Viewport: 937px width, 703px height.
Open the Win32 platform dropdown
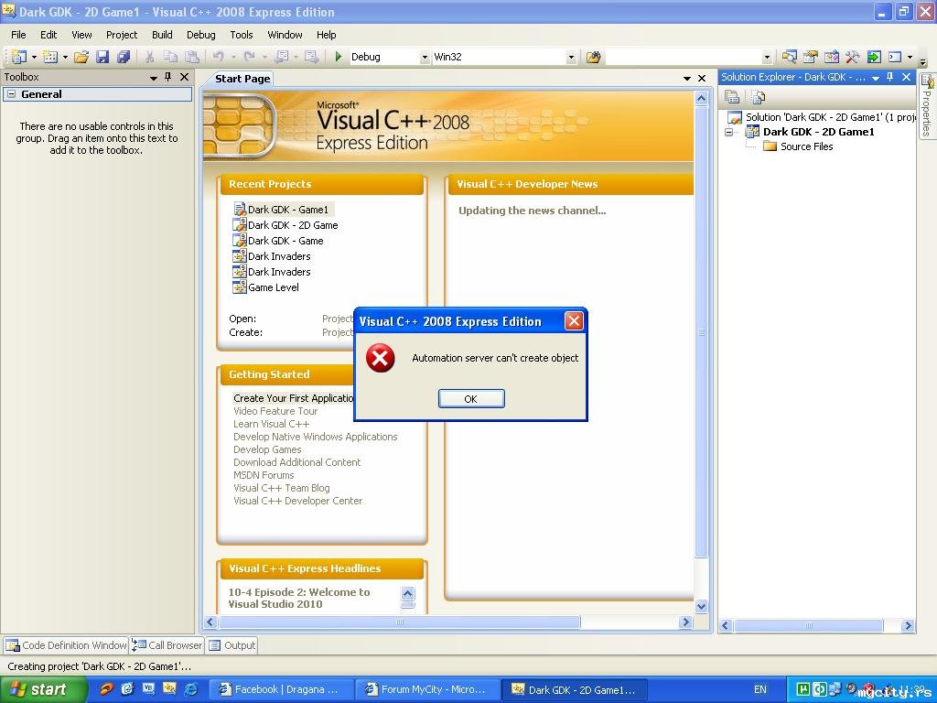571,58
